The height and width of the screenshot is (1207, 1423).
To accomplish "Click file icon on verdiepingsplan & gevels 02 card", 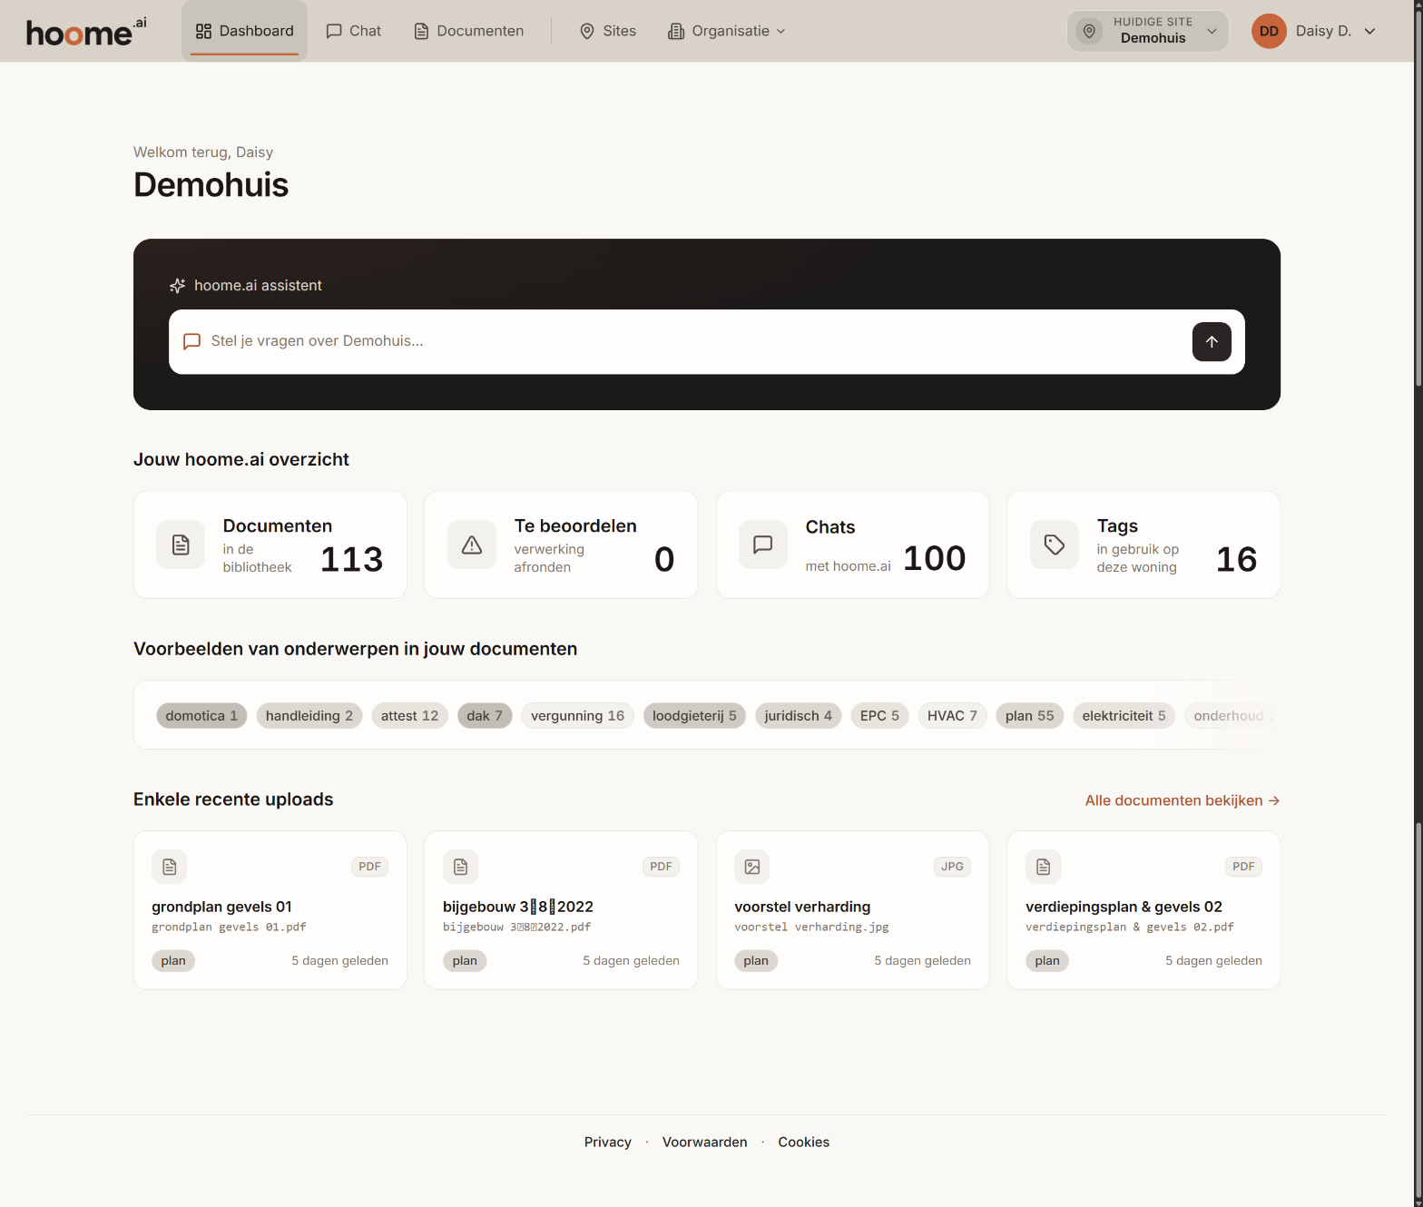I will 1044,867.
